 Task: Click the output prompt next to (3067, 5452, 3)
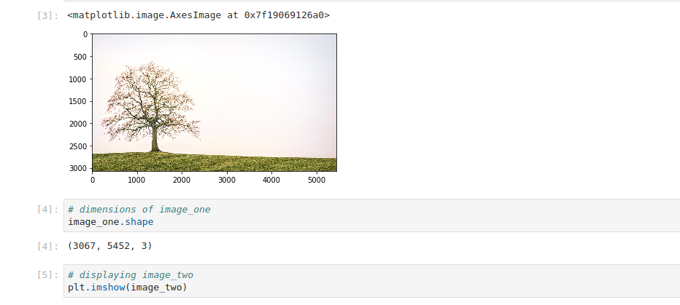(x=47, y=246)
